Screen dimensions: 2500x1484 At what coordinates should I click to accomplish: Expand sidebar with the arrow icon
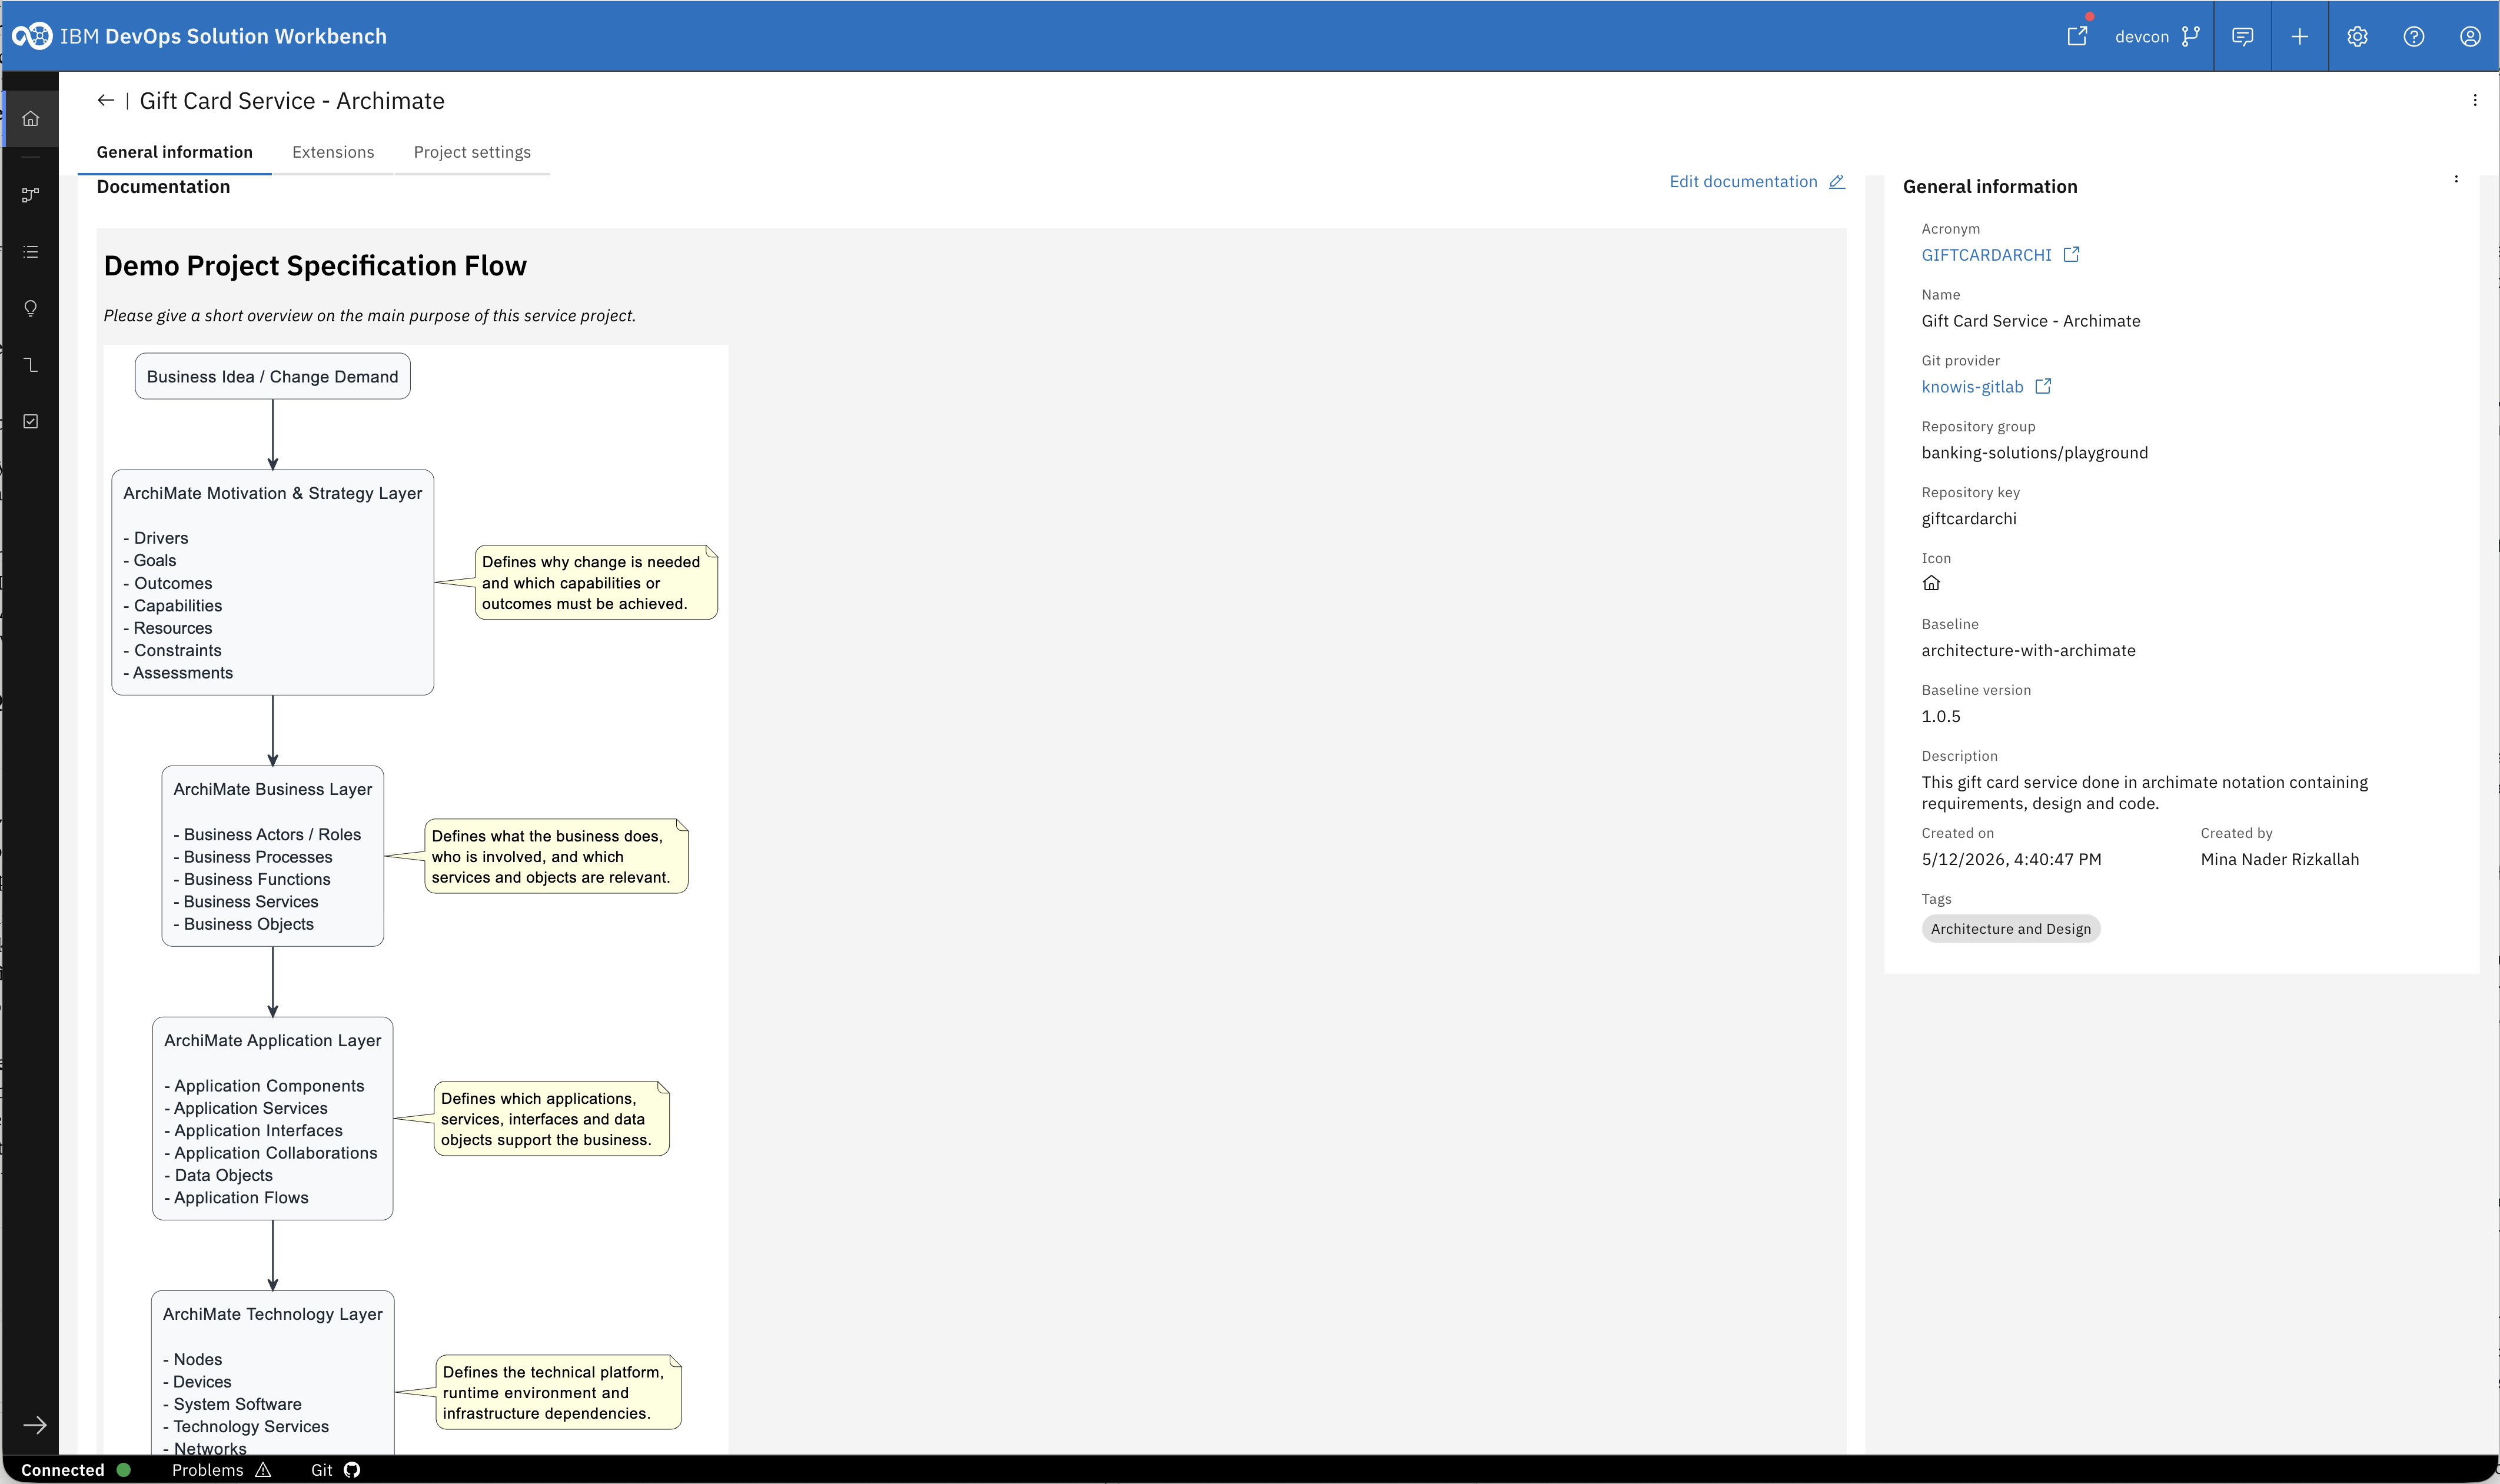[x=35, y=1425]
